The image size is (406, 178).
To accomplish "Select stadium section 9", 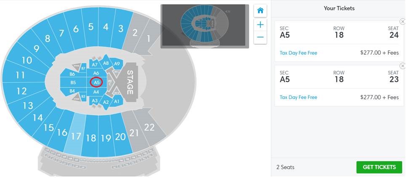I will [x=36, y=49].
